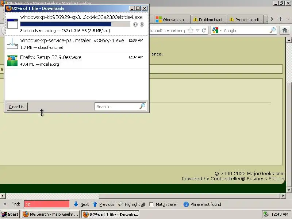Viewport: 292px width, 219px height.
Task: Click the taskbar clock showing 12:43 AM
Action: (x=280, y=214)
